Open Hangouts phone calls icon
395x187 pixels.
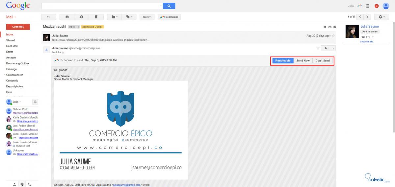30,184
